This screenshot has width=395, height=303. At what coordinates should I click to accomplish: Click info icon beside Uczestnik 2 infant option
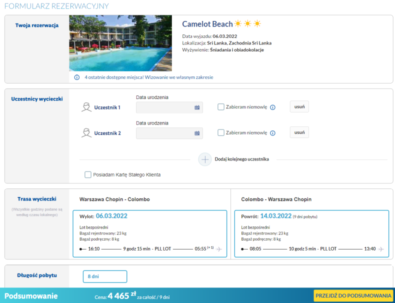[x=272, y=133]
